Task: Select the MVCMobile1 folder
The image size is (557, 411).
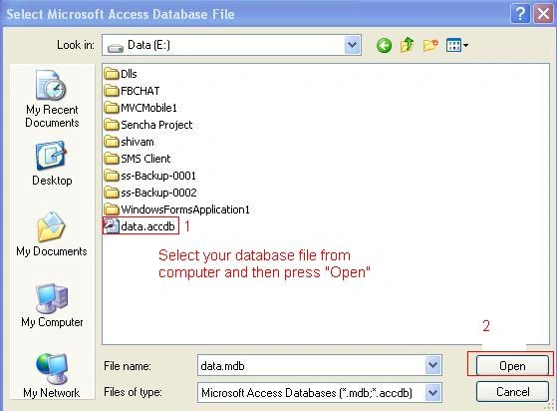Action: click(140, 108)
